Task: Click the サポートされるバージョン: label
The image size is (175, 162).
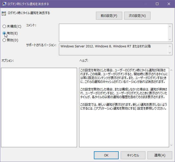Action: [x=41, y=45]
